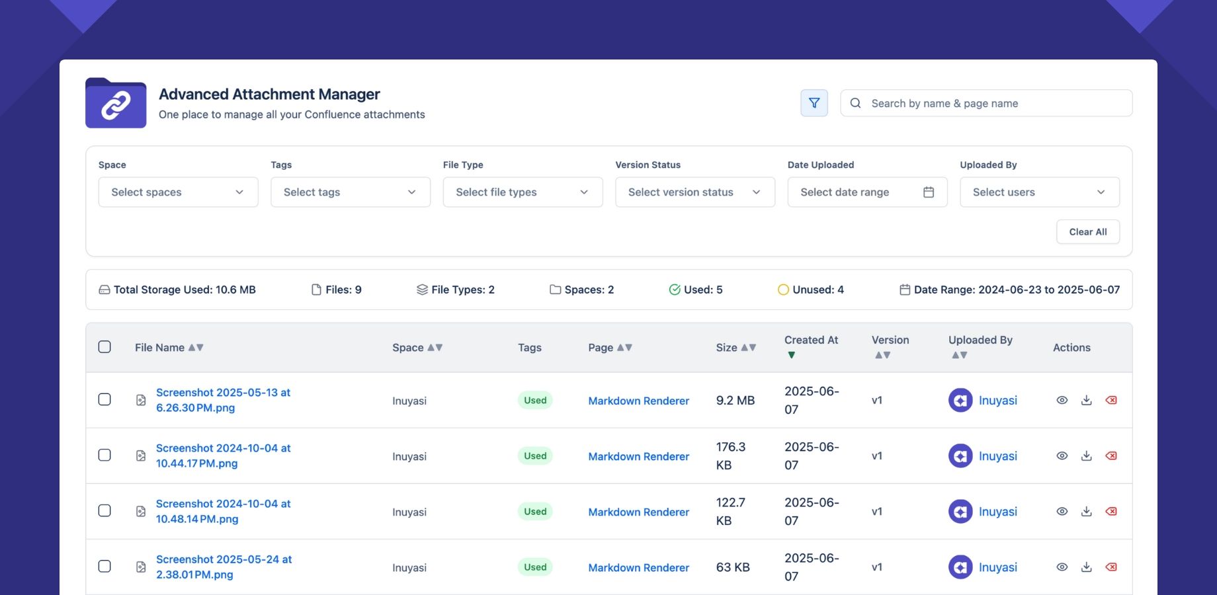Screen dimensions: 1217x595
Task: Open Inuyasi user link in 176.3 KB row
Action: [998, 456]
